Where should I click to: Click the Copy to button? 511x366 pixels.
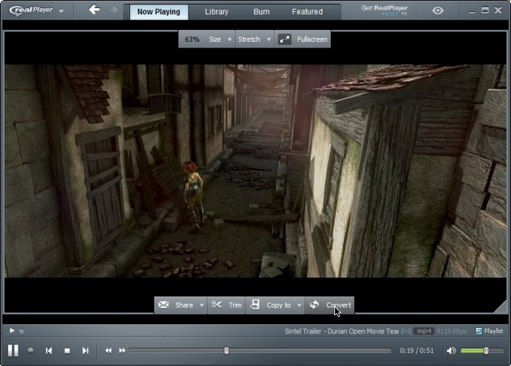pos(270,306)
